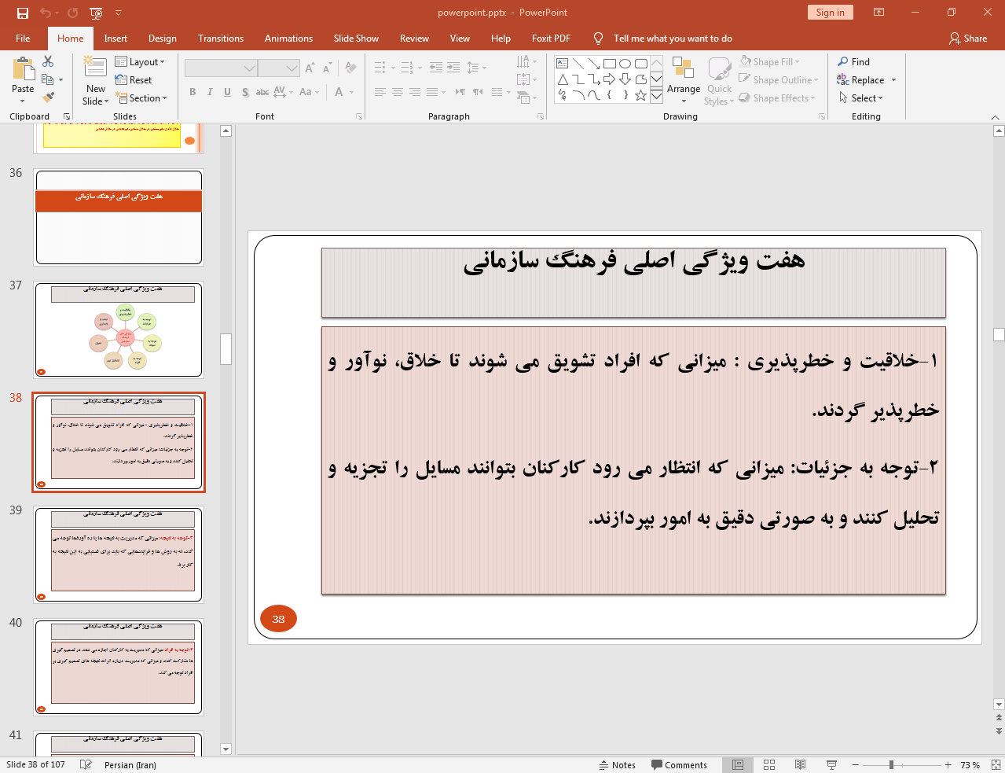Open the Section dropdown
Screen dimensions: 1005x773
point(141,98)
